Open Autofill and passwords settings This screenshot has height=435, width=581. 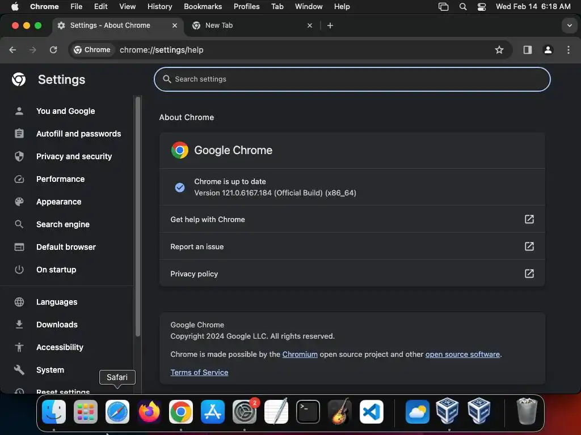point(78,134)
